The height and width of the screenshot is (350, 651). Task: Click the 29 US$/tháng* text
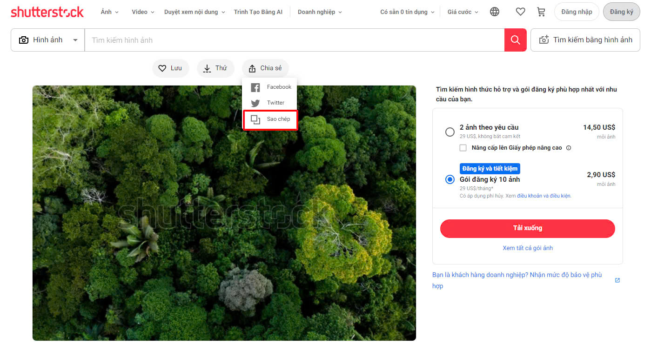[x=477, y=188]
